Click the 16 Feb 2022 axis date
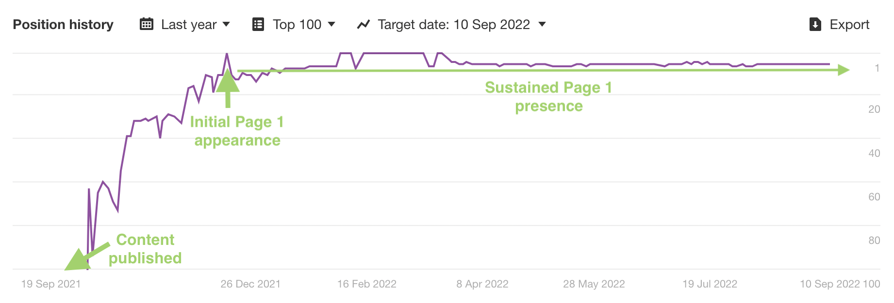894x303 pixels. click(367, 284)
